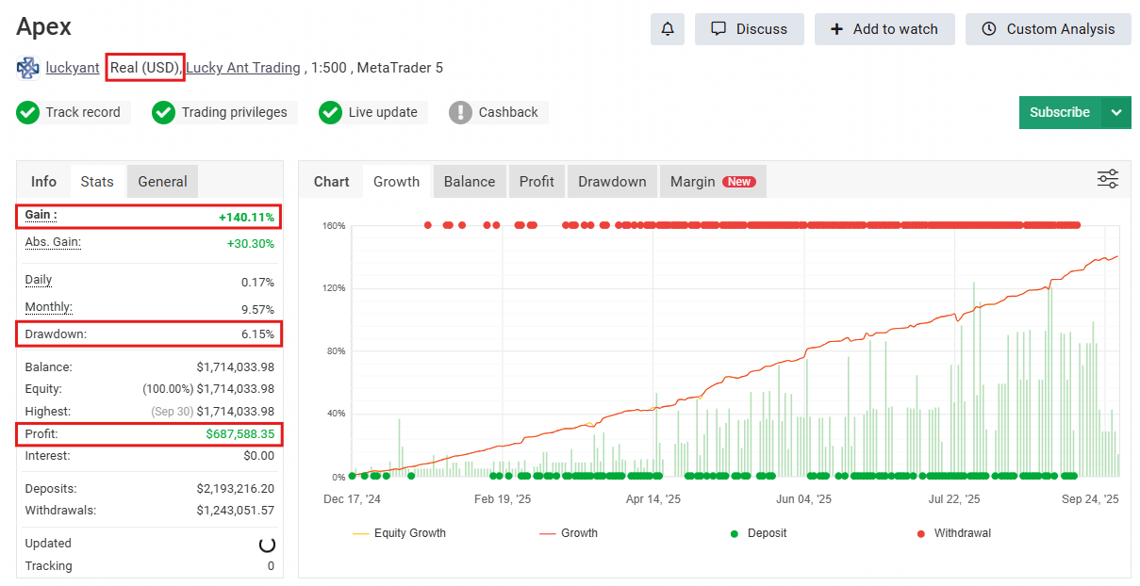Add Apex system to watch list
The image size is (1140, 586).
884,29
